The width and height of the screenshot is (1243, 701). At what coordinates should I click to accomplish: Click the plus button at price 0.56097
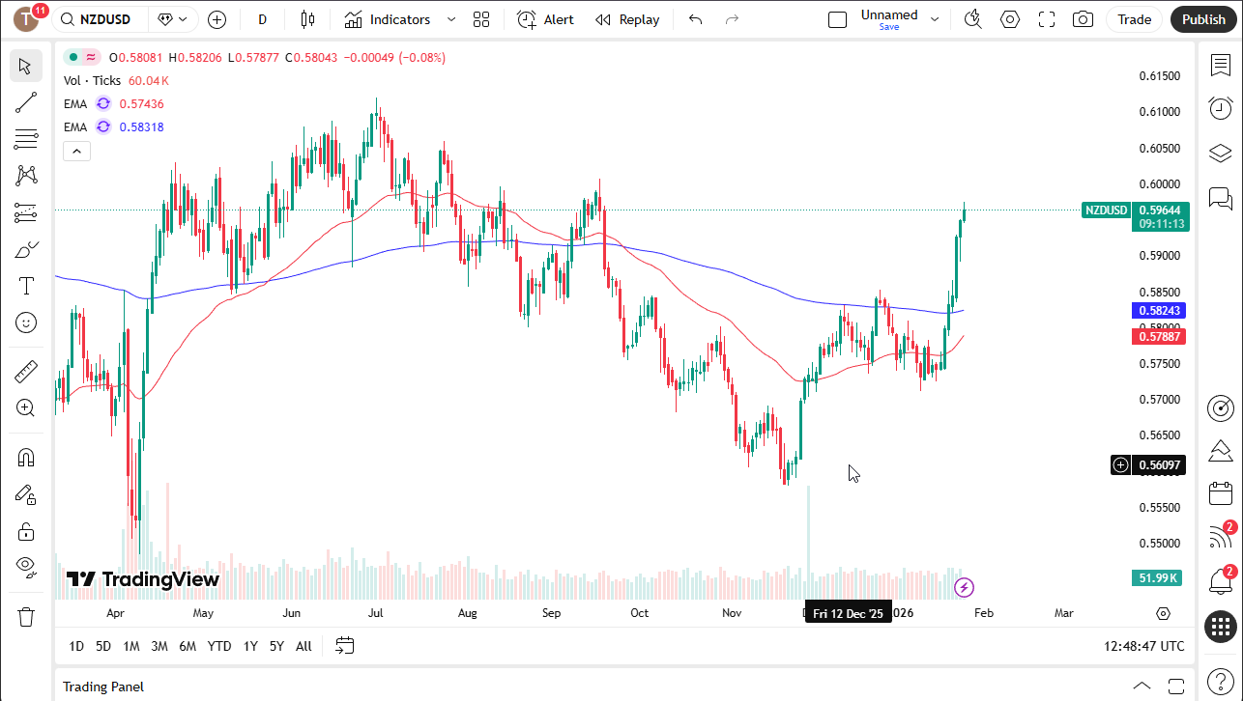(x=1120, y=465)
